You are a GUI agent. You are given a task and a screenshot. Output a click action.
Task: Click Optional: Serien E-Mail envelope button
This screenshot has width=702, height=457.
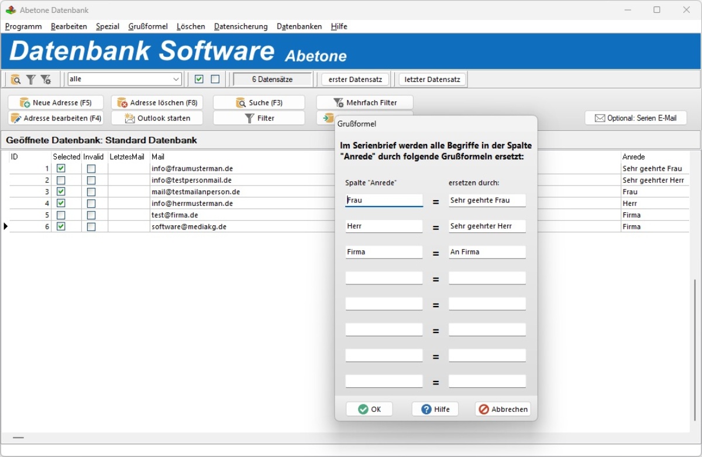point(636,118)
